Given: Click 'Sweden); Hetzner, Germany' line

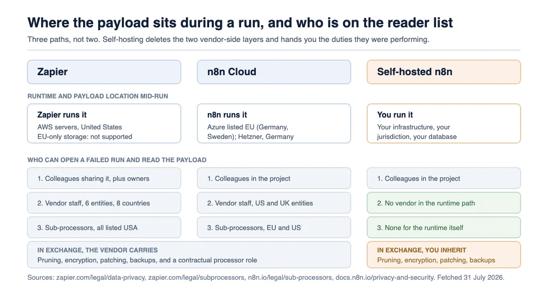Looking at the screenshot, I should click(250, 137).
